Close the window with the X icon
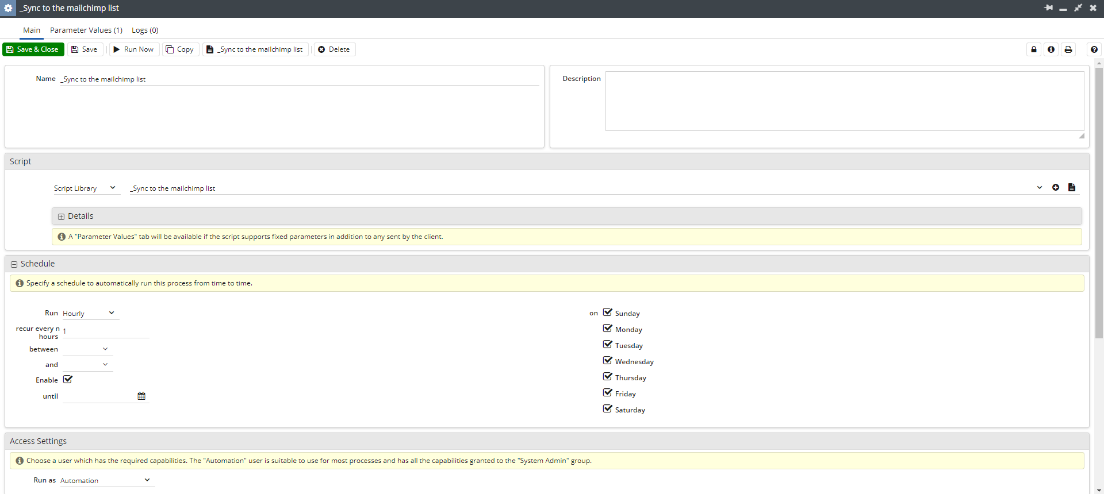This screenshot has width=1104, height=494. click(1093, 8)
